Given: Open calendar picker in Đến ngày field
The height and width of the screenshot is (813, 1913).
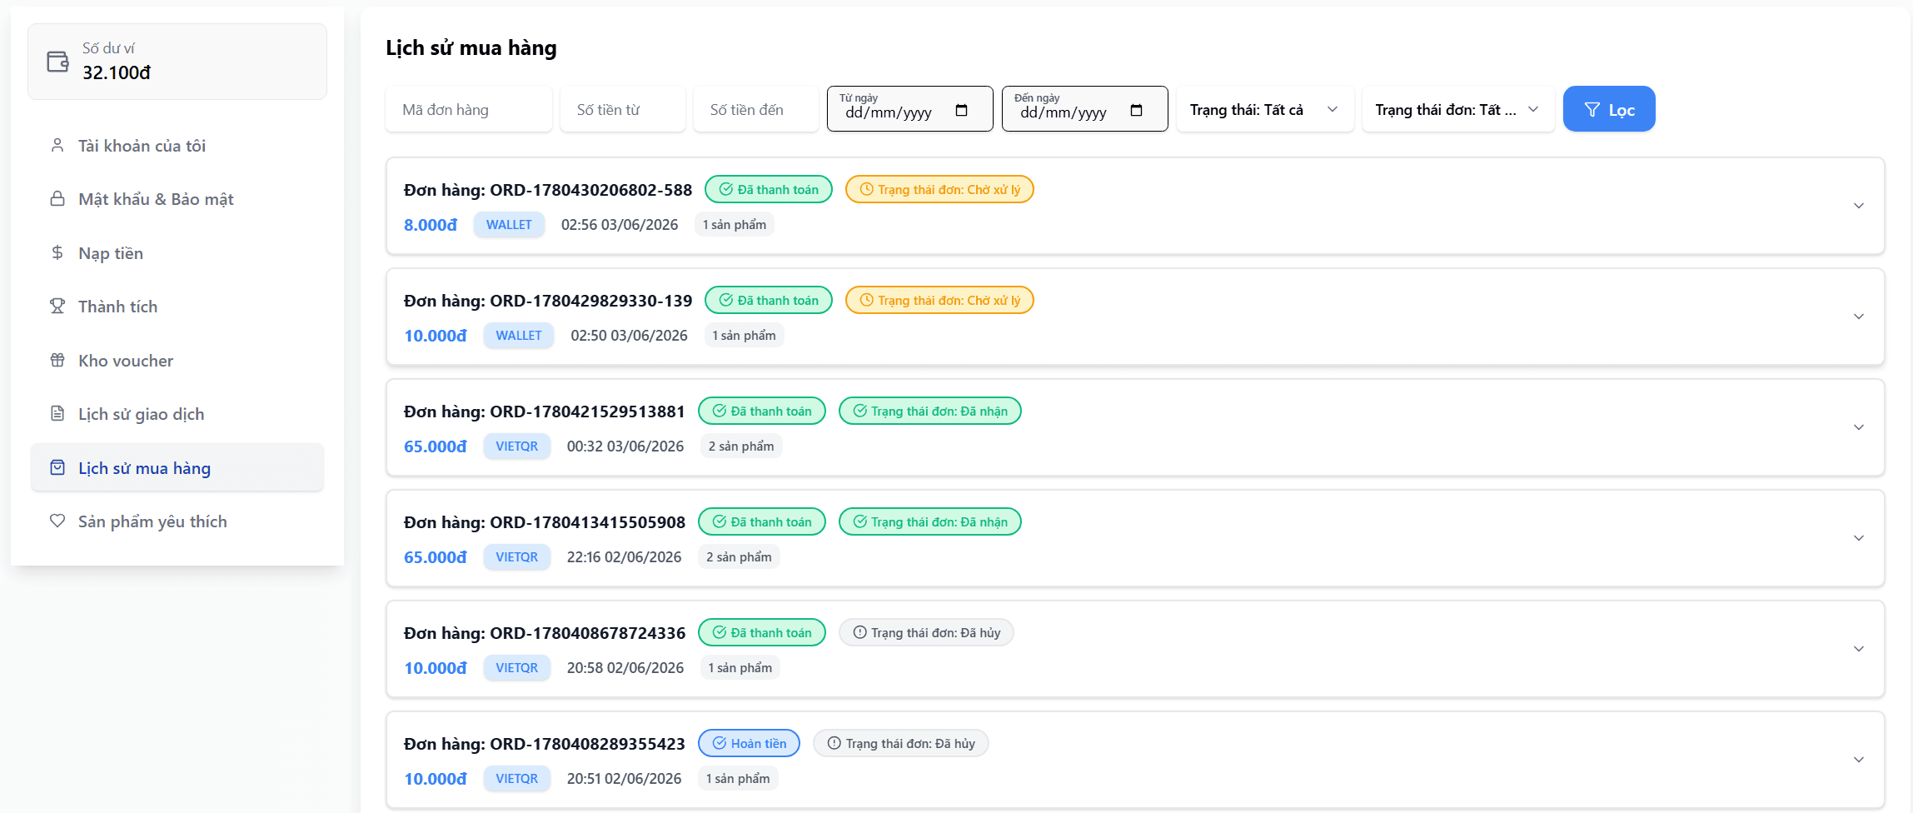Looking at the screenshot, I should pyautogui.click(x=1136, y=110).
